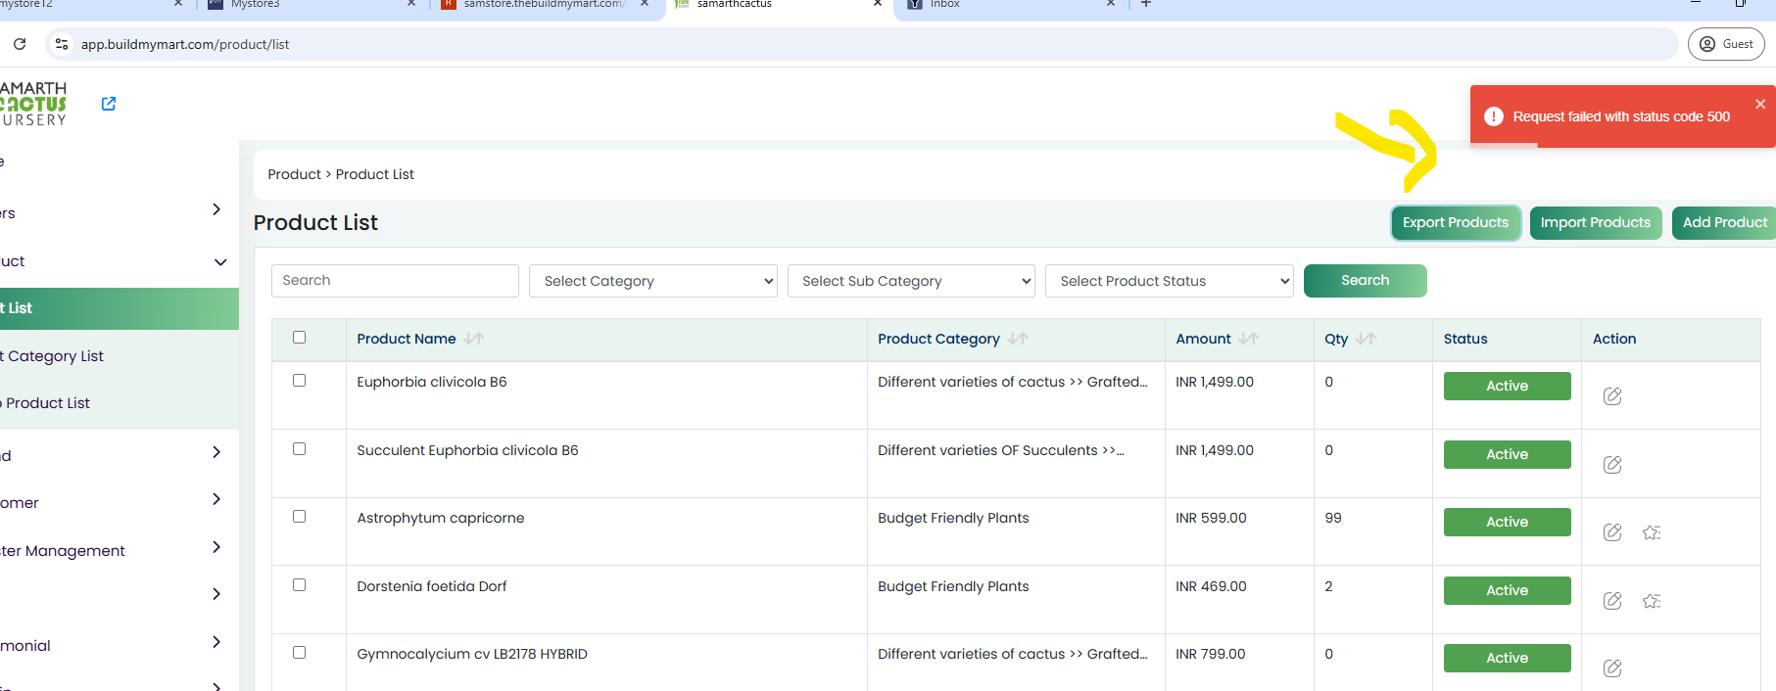This screenshot has height=691, width=1776.
Task: Tick the select-all products checkbox in header
Action: [300, 338]
